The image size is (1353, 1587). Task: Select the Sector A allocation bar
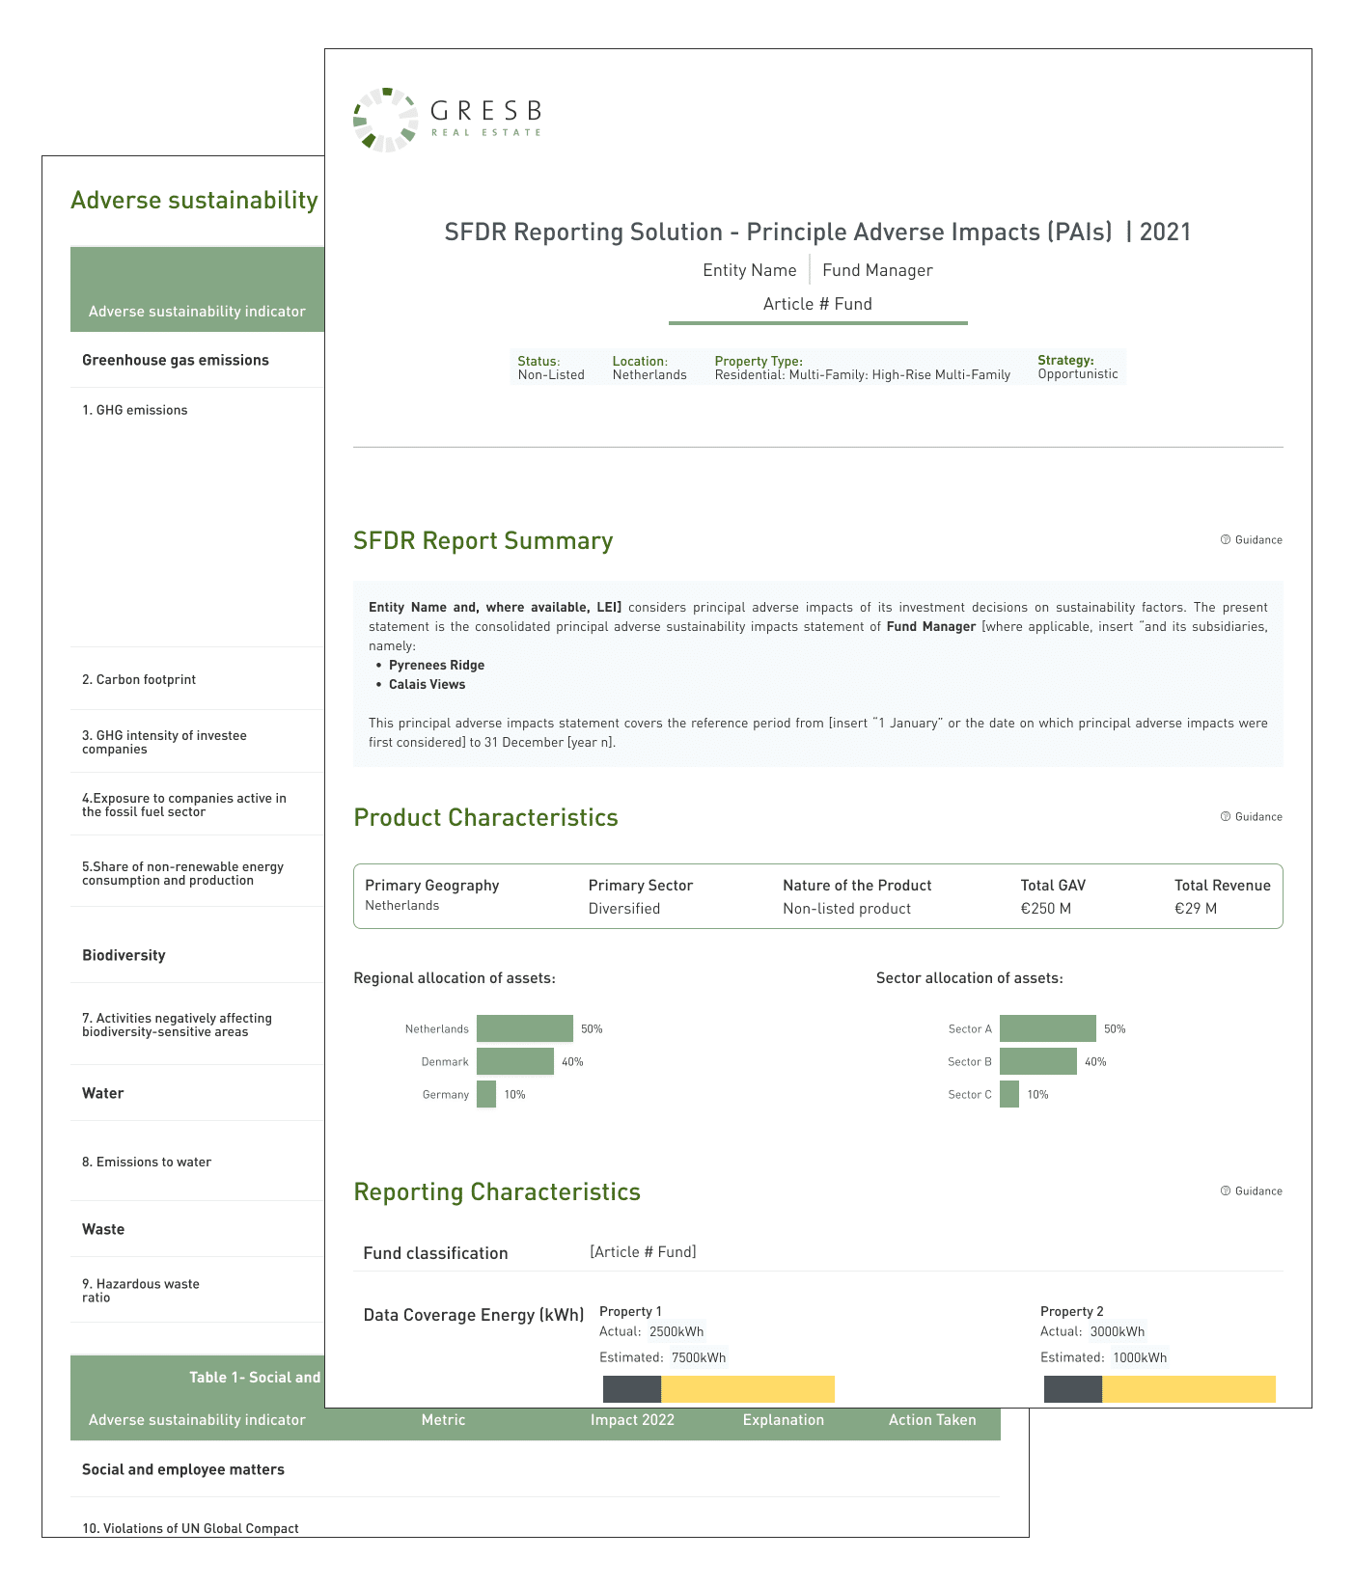pyautogui.click(x=1048, y=1028)
